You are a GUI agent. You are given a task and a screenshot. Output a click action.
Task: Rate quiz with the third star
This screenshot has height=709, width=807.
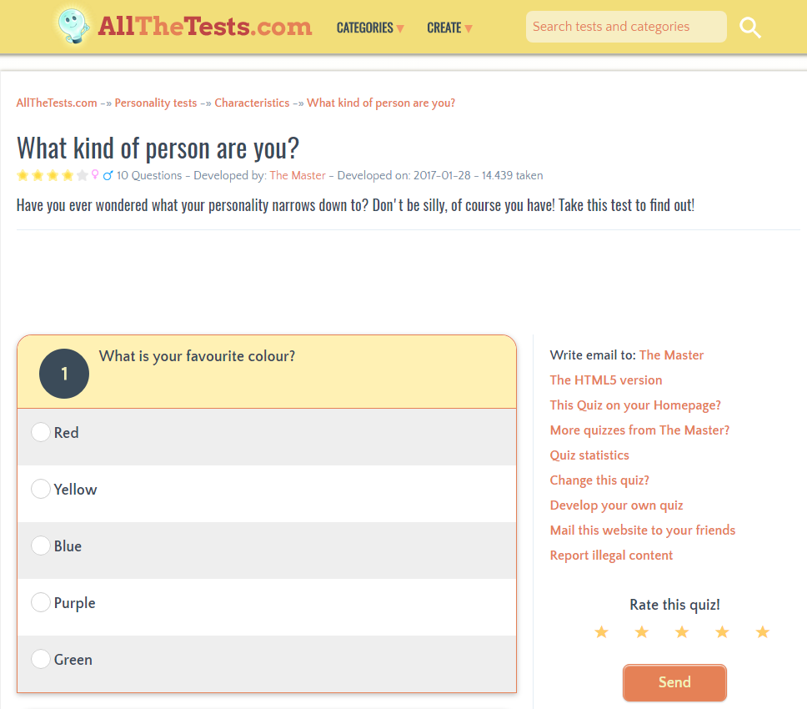[682, 632]
